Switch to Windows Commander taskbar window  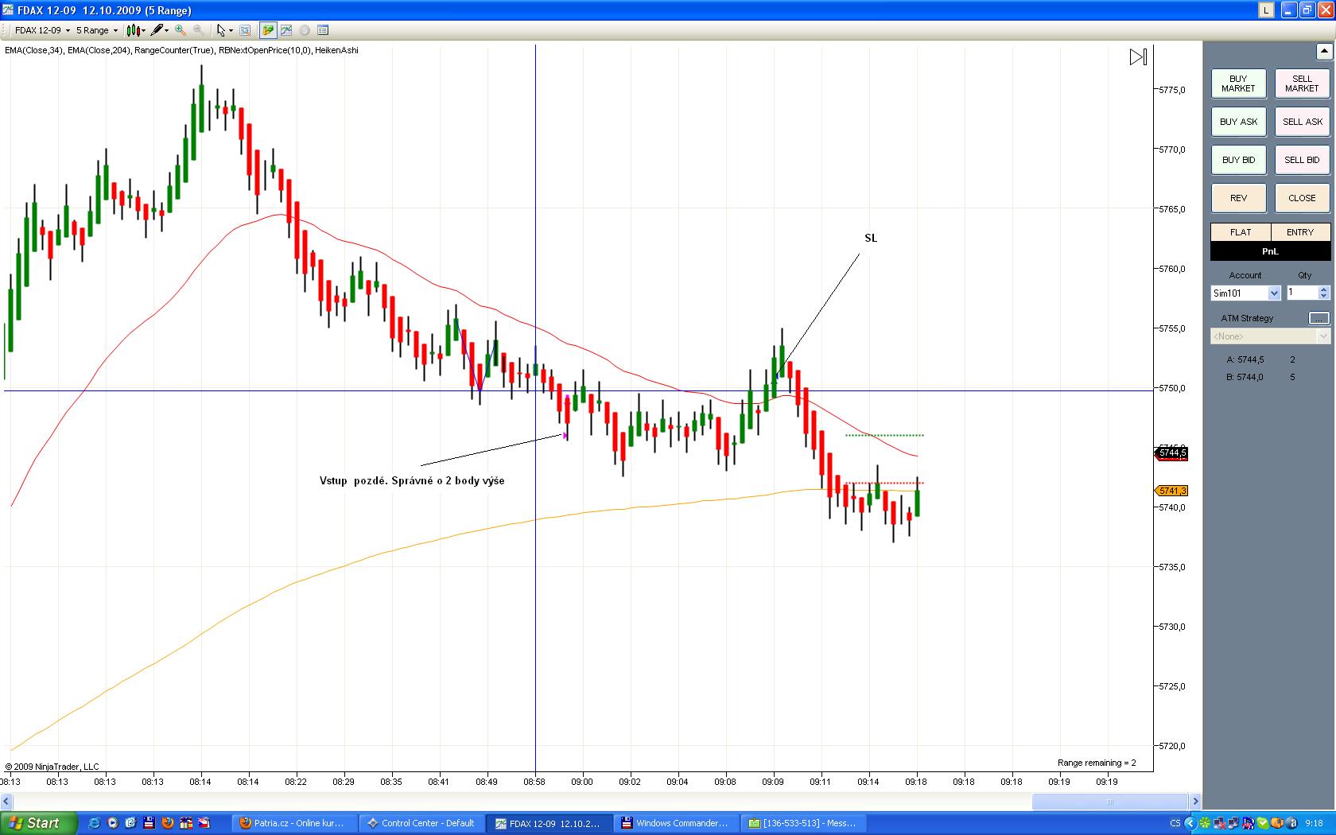(677, 823)
